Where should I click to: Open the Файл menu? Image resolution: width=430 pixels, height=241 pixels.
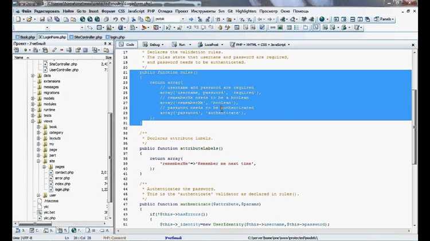pos(26,11)
